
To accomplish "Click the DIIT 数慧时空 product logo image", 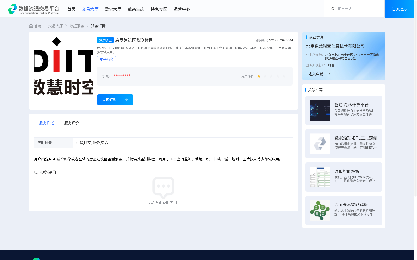I will [63, 66].
